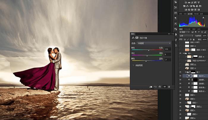The width and height of the screenshot is (208, 120).
Task: Click the cyan-red slider handle
Action: [149, 50]
